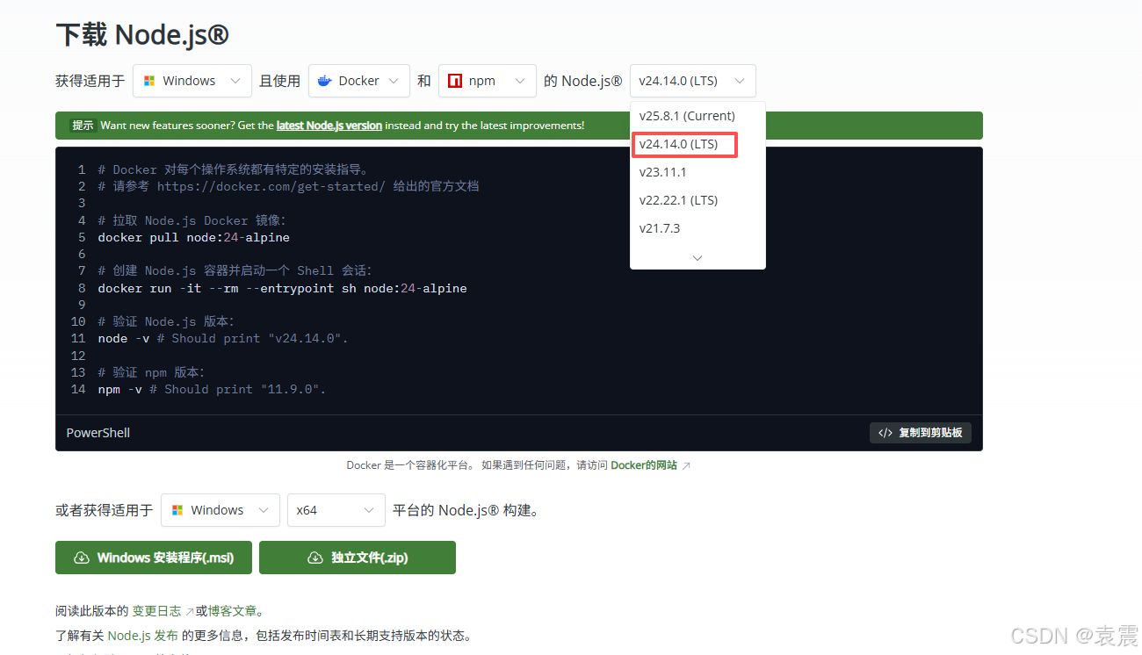Click the external arrow icon after 变更日志
The height and width of the screenshot is (655, 1142).
tap(190, 612)
